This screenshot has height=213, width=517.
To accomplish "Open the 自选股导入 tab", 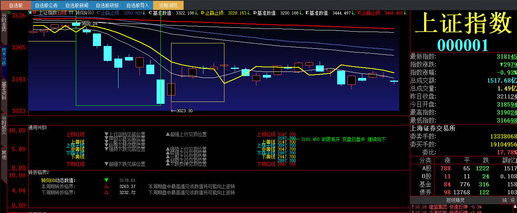I will coord(138,5).
